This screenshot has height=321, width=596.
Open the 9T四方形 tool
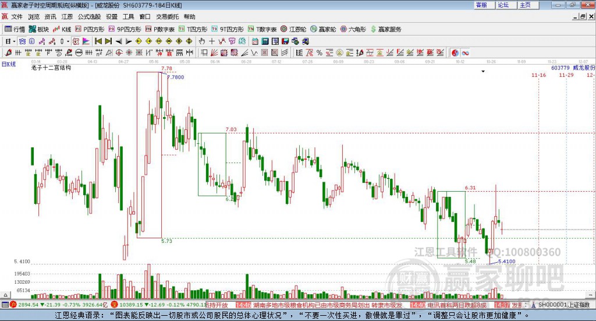(x=228, y=29)
